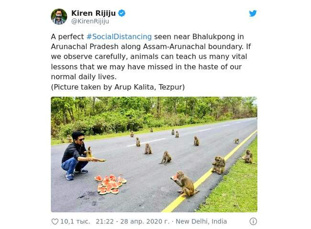Screen dimensions: 311x229
Task: Like the tweet with the heart icon
Action: 55,221
